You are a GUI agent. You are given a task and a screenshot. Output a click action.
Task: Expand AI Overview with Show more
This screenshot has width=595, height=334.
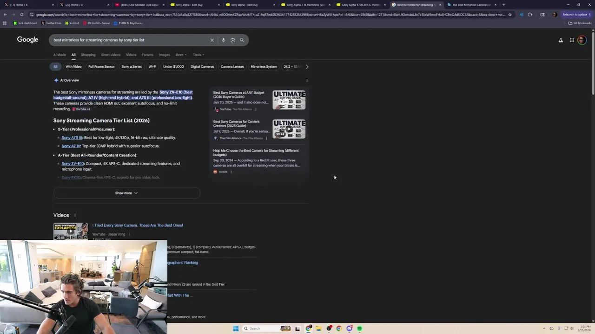coord(126,193)
